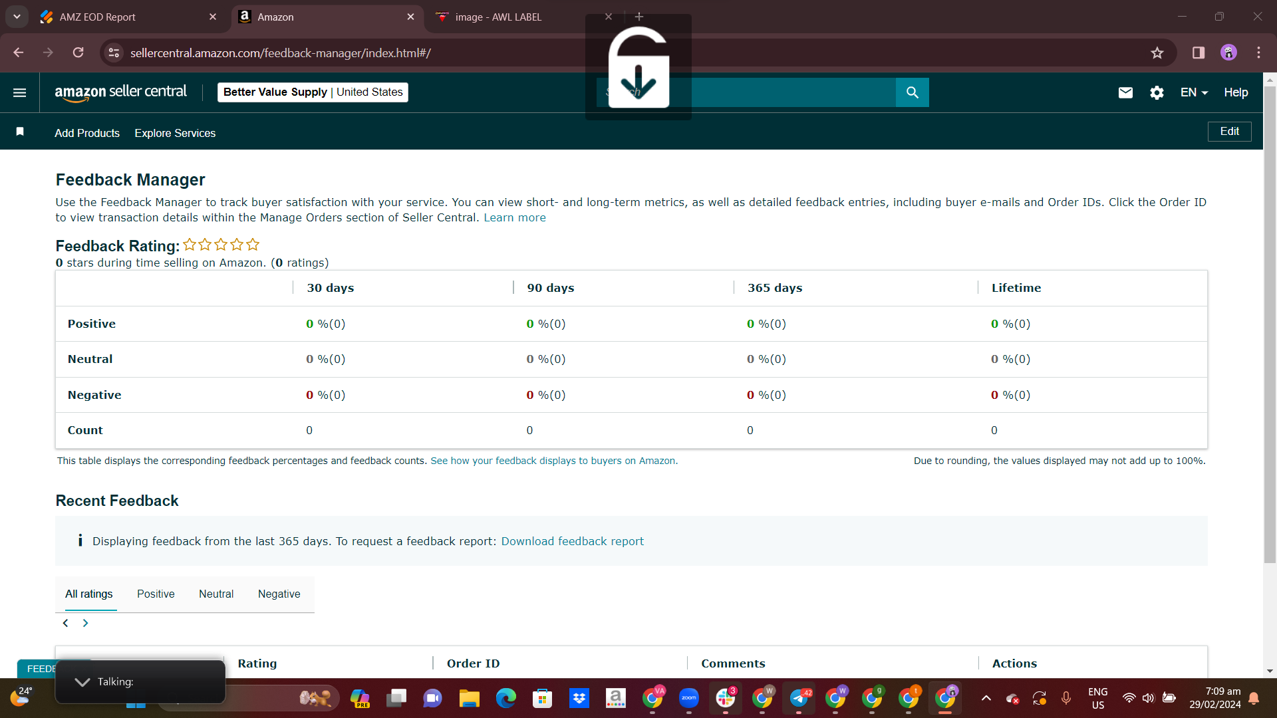The image size is (1277, 718).
Task: Select the Negative feedback tab
Action: coord(279,594)
